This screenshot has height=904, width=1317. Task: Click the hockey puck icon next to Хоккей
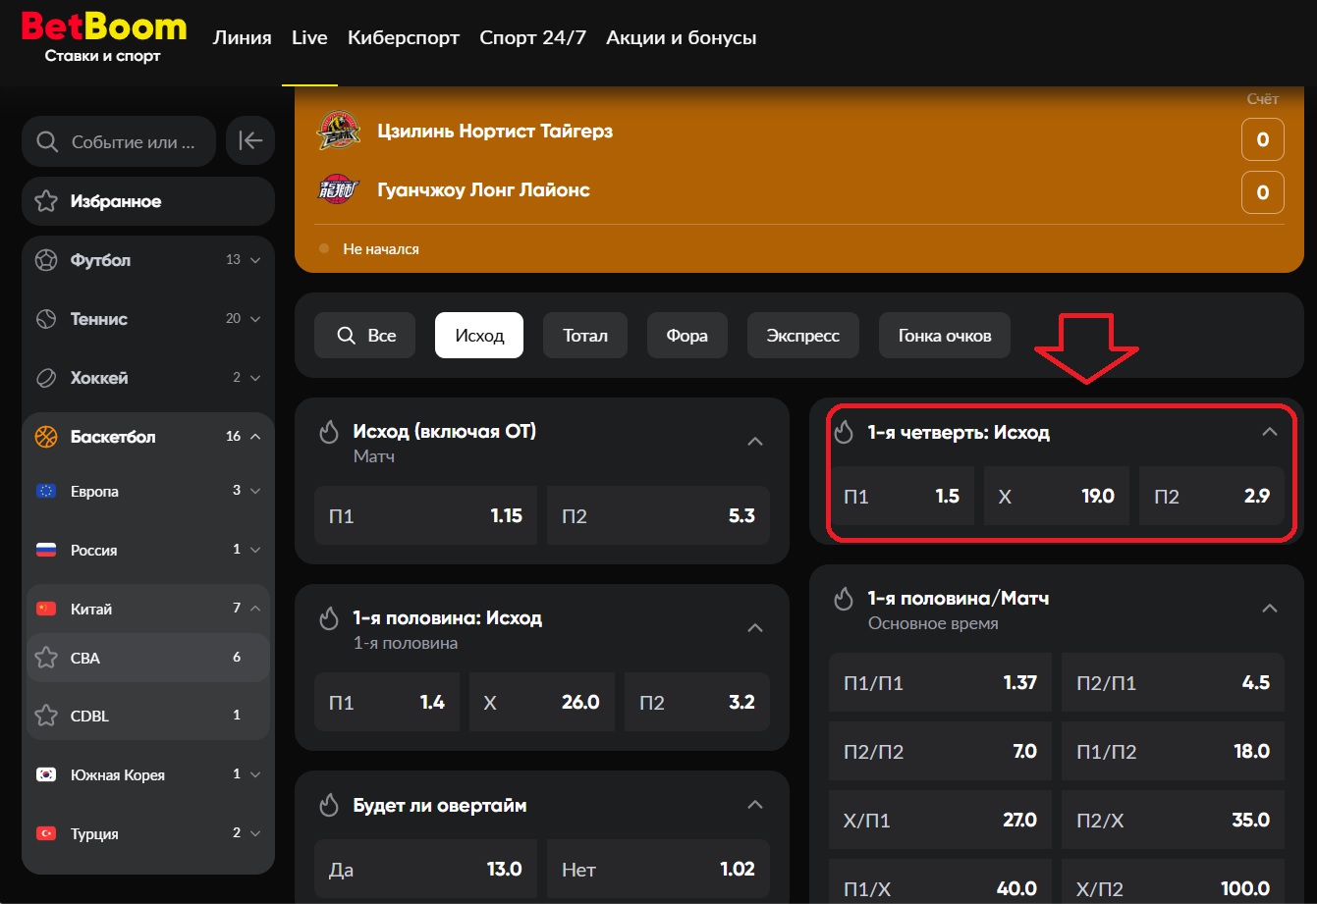click(x=45, y=378)
